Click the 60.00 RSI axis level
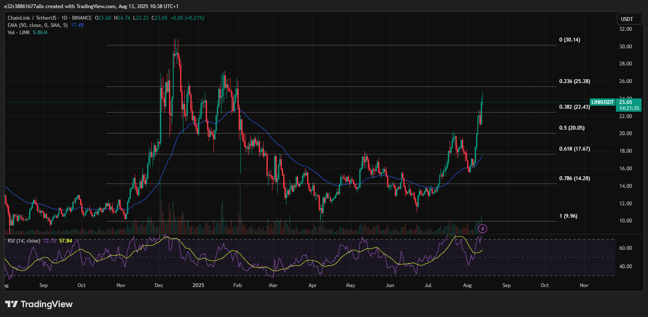 (x=626, y=248)
